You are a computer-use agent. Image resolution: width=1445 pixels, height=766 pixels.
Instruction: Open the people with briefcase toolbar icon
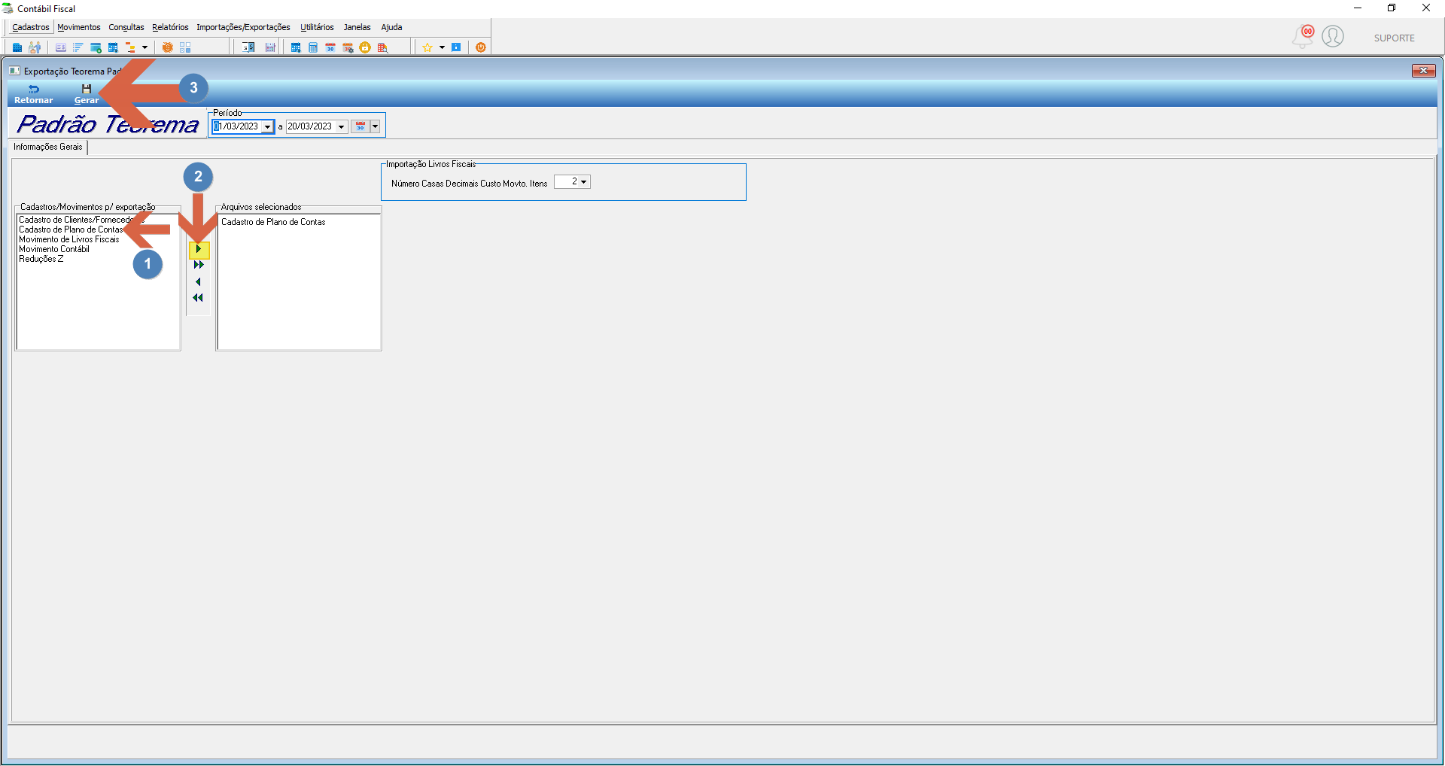pos(35,47)
